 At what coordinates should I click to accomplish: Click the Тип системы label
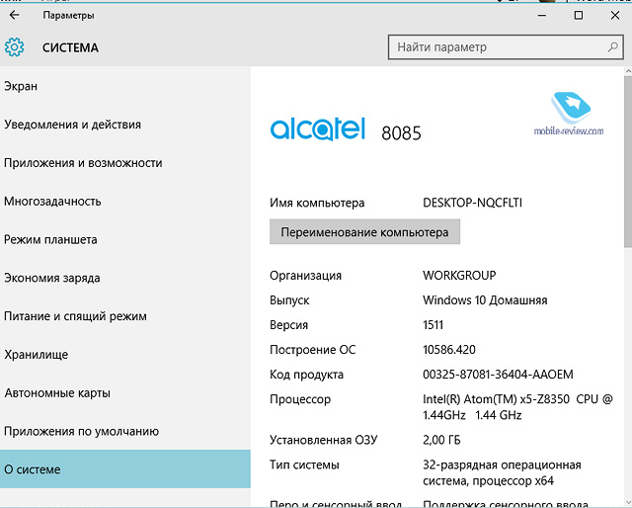(x=304, y=465)
